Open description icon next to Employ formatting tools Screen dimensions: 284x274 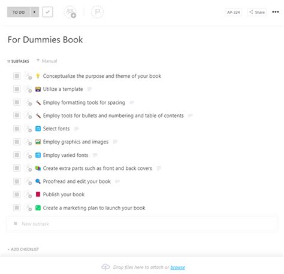(132, 102)
